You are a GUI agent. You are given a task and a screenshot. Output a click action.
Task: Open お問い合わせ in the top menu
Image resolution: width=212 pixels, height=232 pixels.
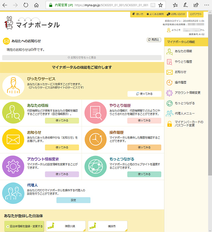click(x=176, y=14)
